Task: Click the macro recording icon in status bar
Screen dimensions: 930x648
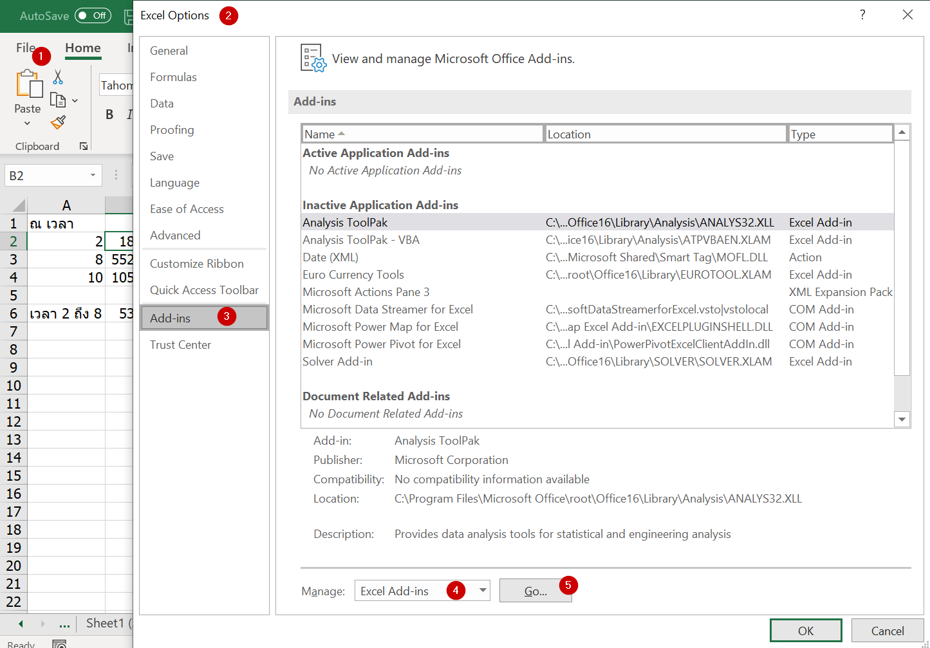Action: tap(60, 643)
